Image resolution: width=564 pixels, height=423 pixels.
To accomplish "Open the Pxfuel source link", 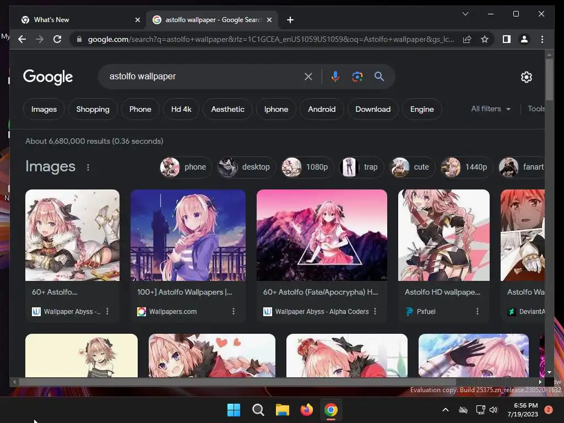I will point(426,312).
